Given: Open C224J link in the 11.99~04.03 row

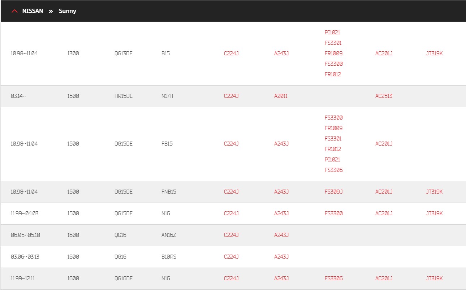Looking at the screenshot, I should [x=231, y=213].
